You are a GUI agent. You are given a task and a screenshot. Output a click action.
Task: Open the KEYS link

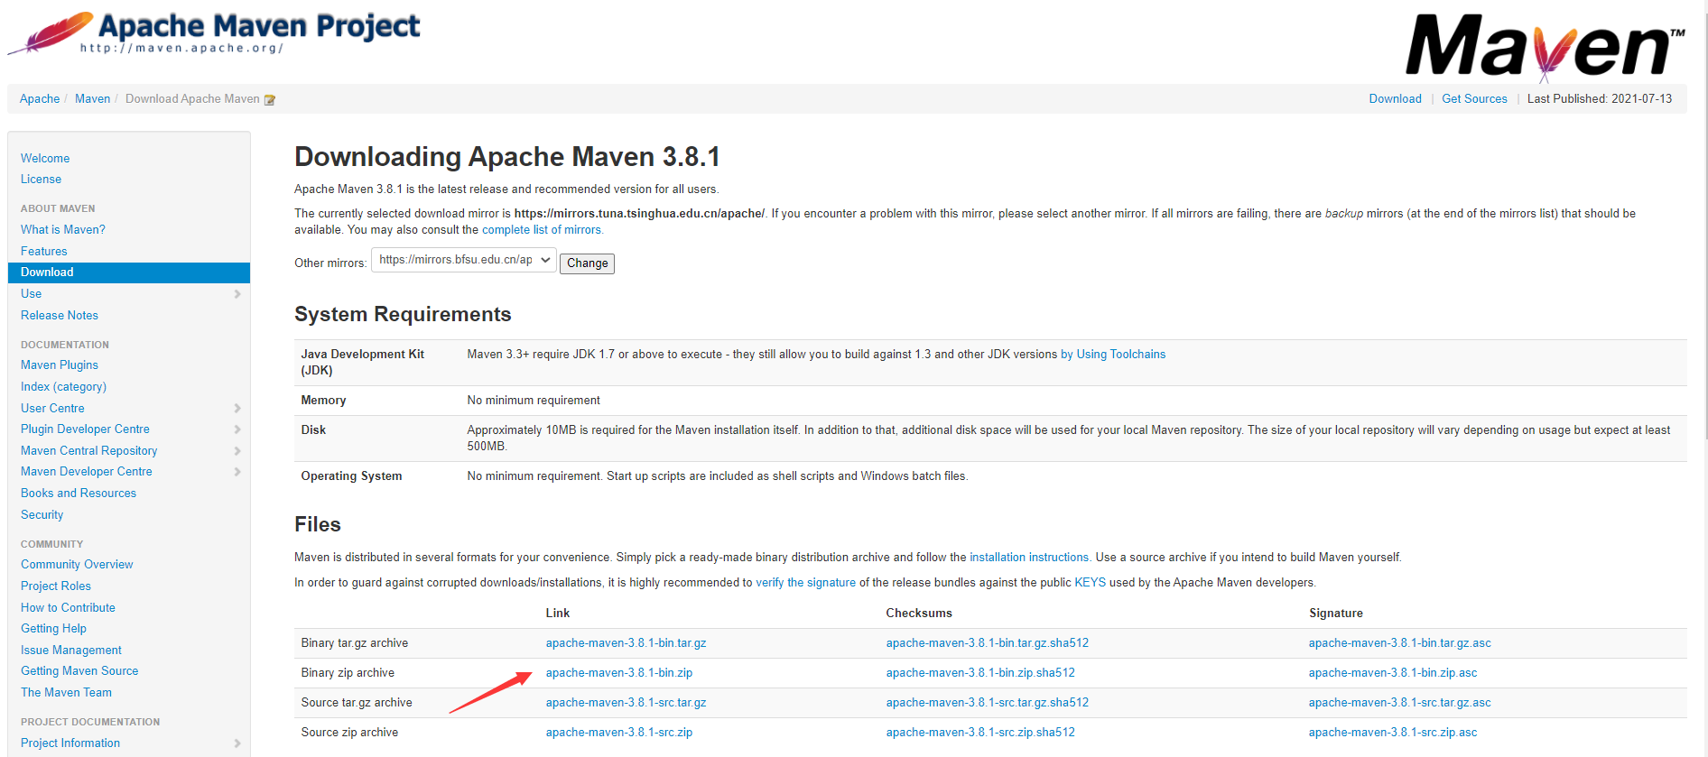(x=1090, y=583)
